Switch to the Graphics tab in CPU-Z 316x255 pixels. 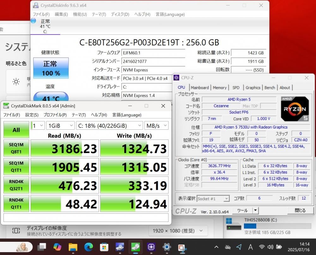click(253, 87)
